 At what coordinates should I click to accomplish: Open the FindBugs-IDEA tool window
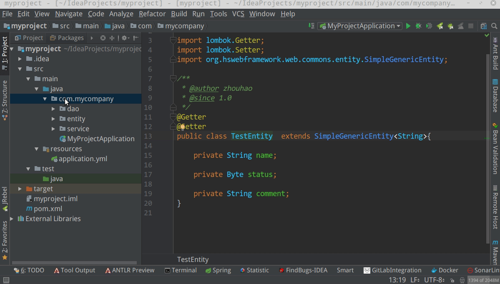303,270
